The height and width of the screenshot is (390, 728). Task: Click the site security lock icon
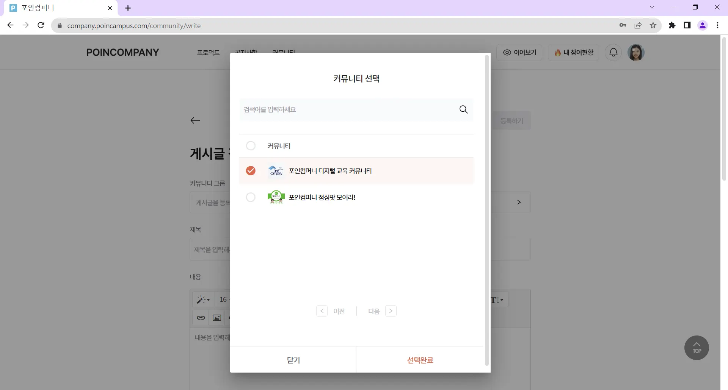60,25
